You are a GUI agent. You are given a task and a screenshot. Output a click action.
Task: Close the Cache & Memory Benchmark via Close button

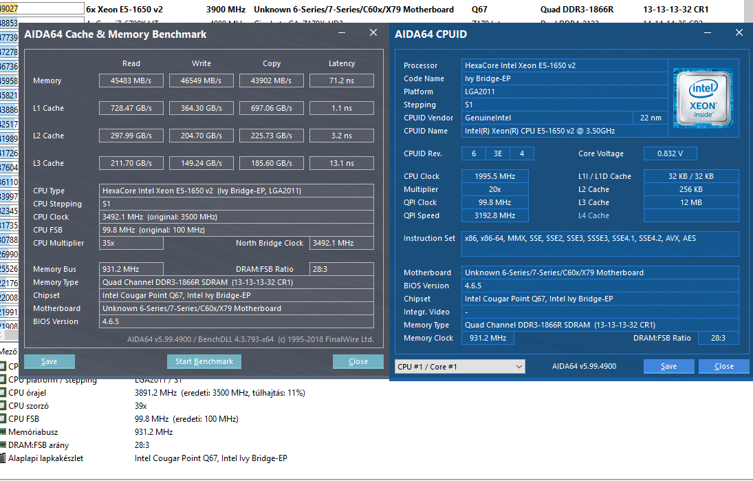coord(358,361)
